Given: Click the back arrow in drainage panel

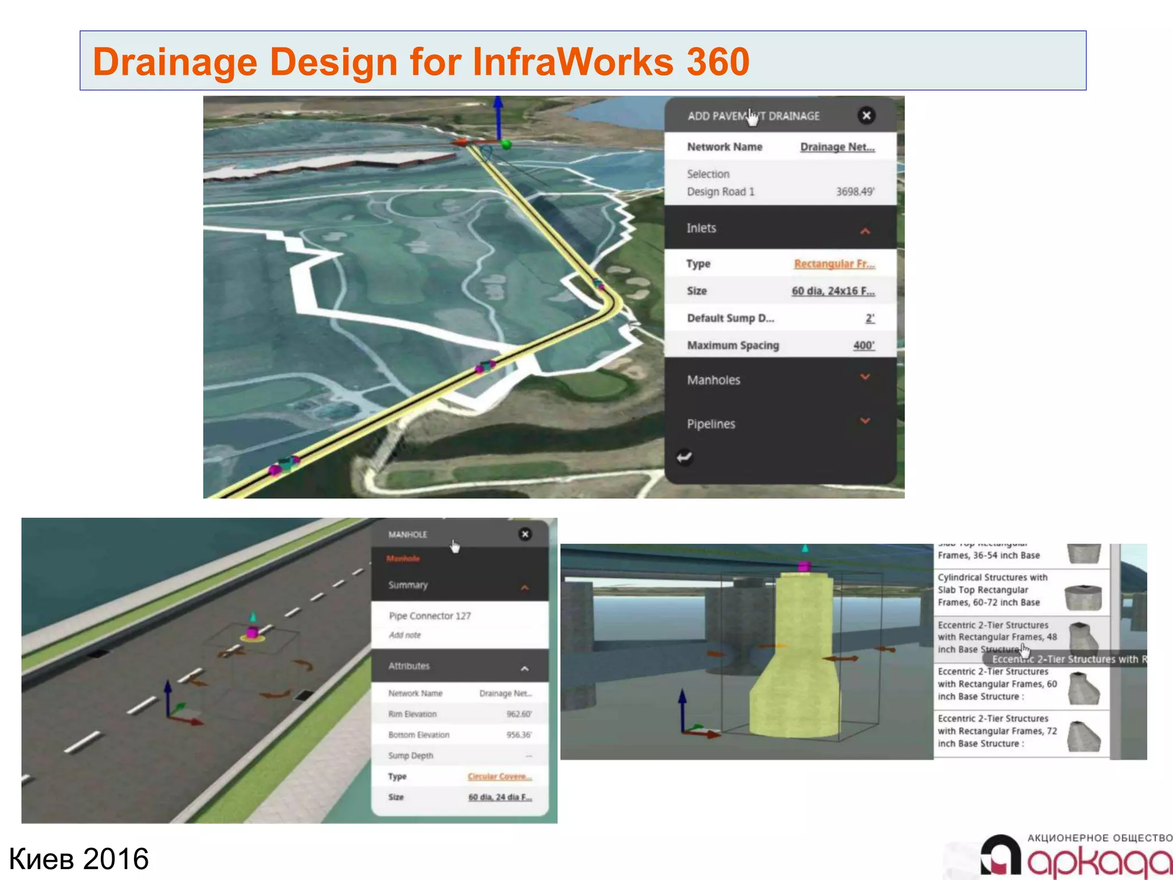Looking at the screenshot, I should (684, 457).
